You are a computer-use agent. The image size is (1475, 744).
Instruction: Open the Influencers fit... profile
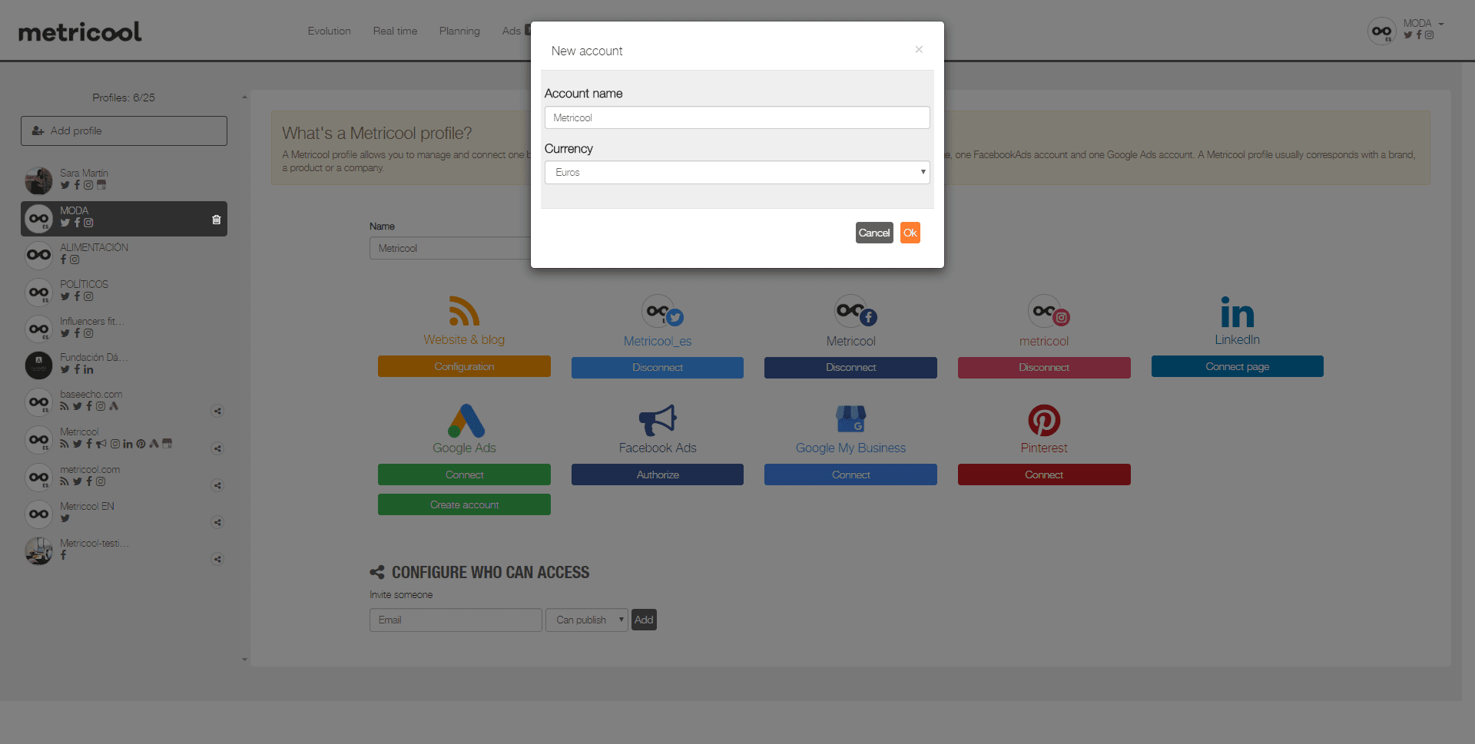pos(92,321)
